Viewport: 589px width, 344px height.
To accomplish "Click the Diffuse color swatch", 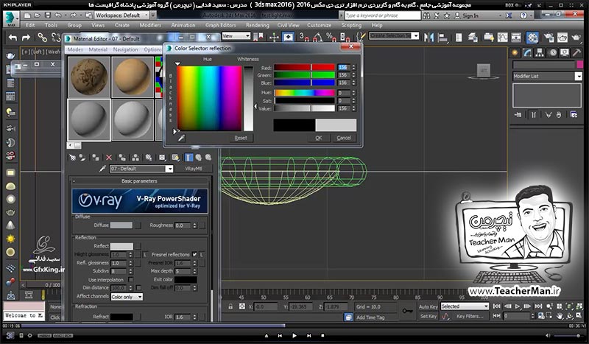I will [x=121, y=225].
